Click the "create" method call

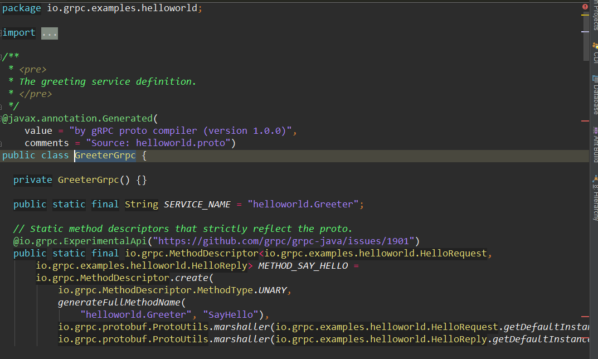click(x=192, y=278)
